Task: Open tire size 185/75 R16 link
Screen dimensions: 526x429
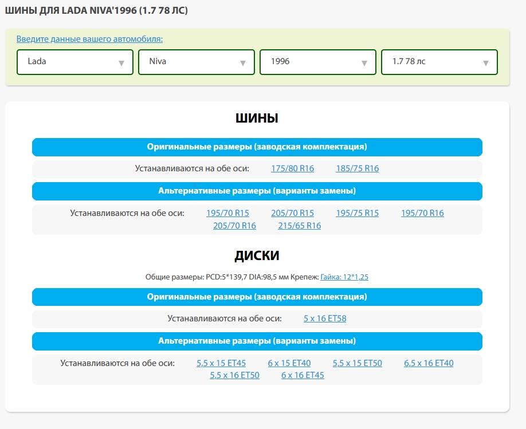Action: point(358,168)
